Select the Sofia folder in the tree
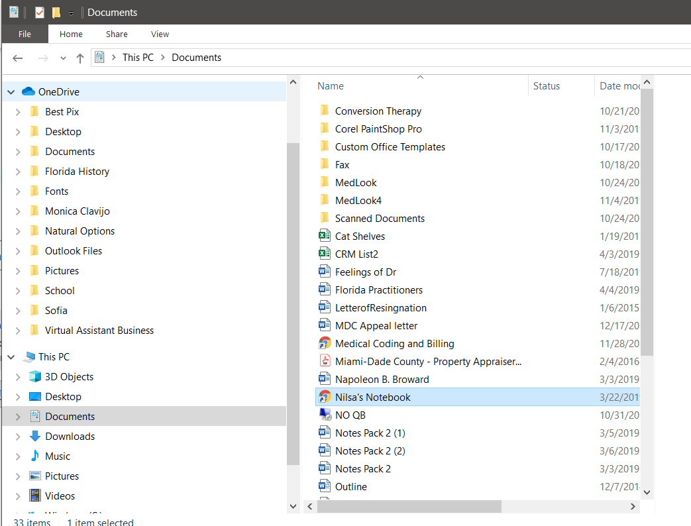The width and height of the screenshot is (691, 526). (x=56, y=311)
